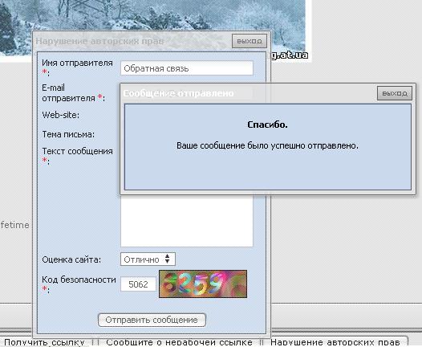Select 'Нарушение авторских прав' bottom tab
Viewport: 422px width, 347px height.
click(x=335, y=342)
